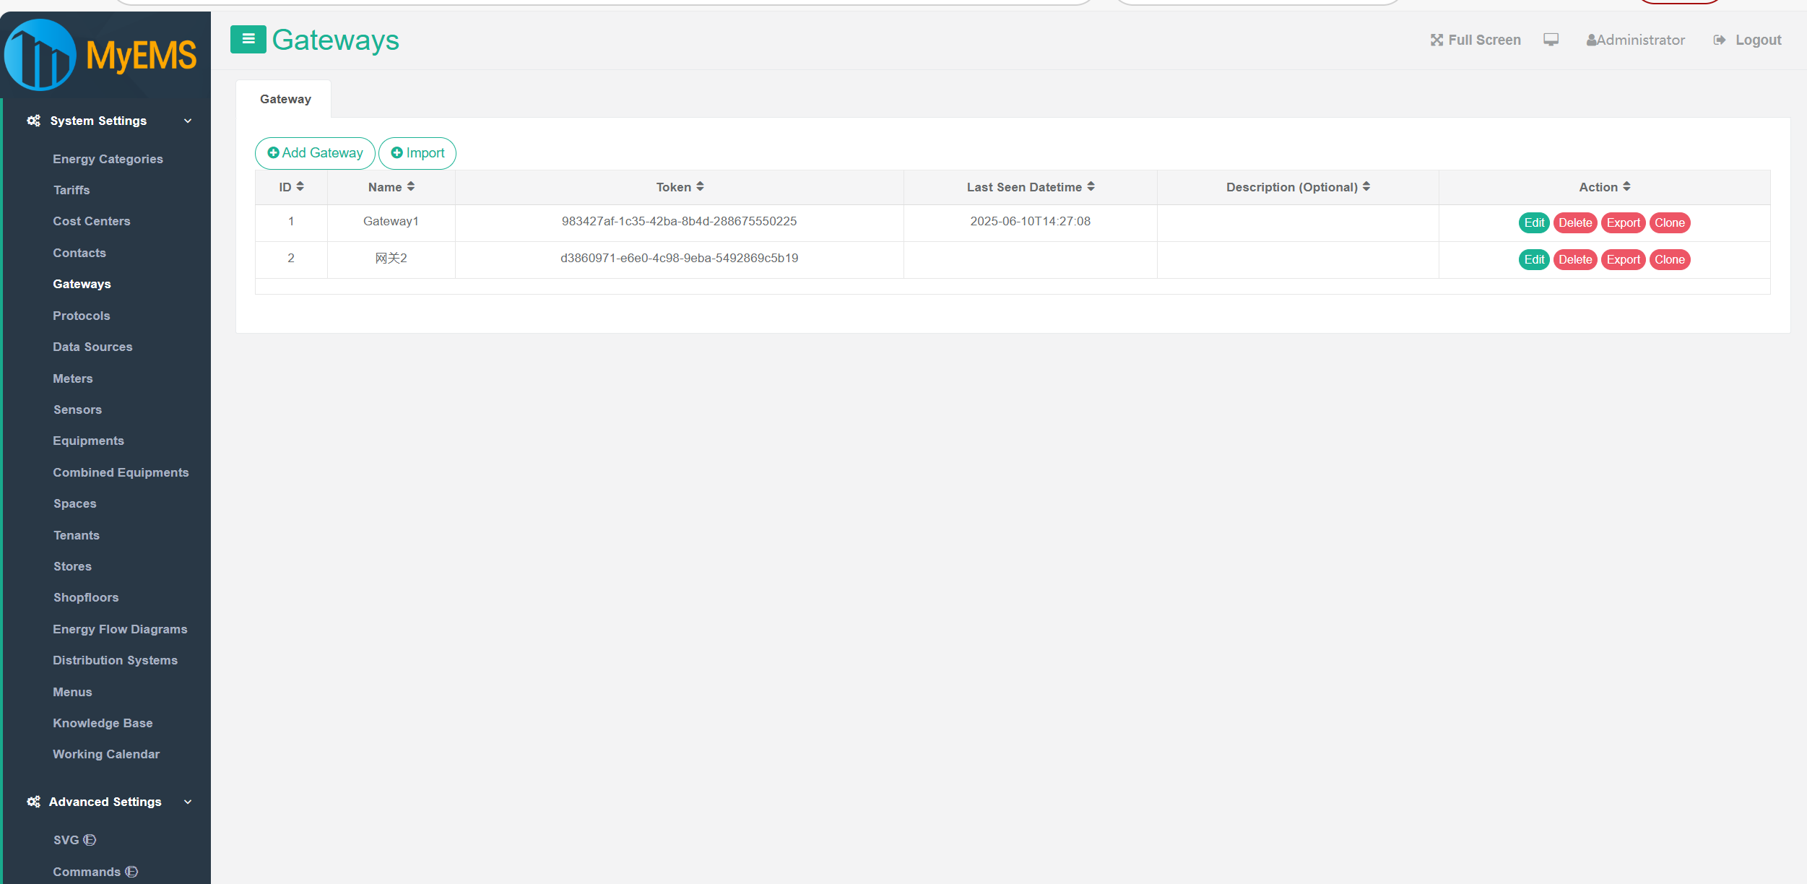This screenshot has width=1807, height=884.
Task: Click the MyEMS logo
Action: (x=101, y=55)
